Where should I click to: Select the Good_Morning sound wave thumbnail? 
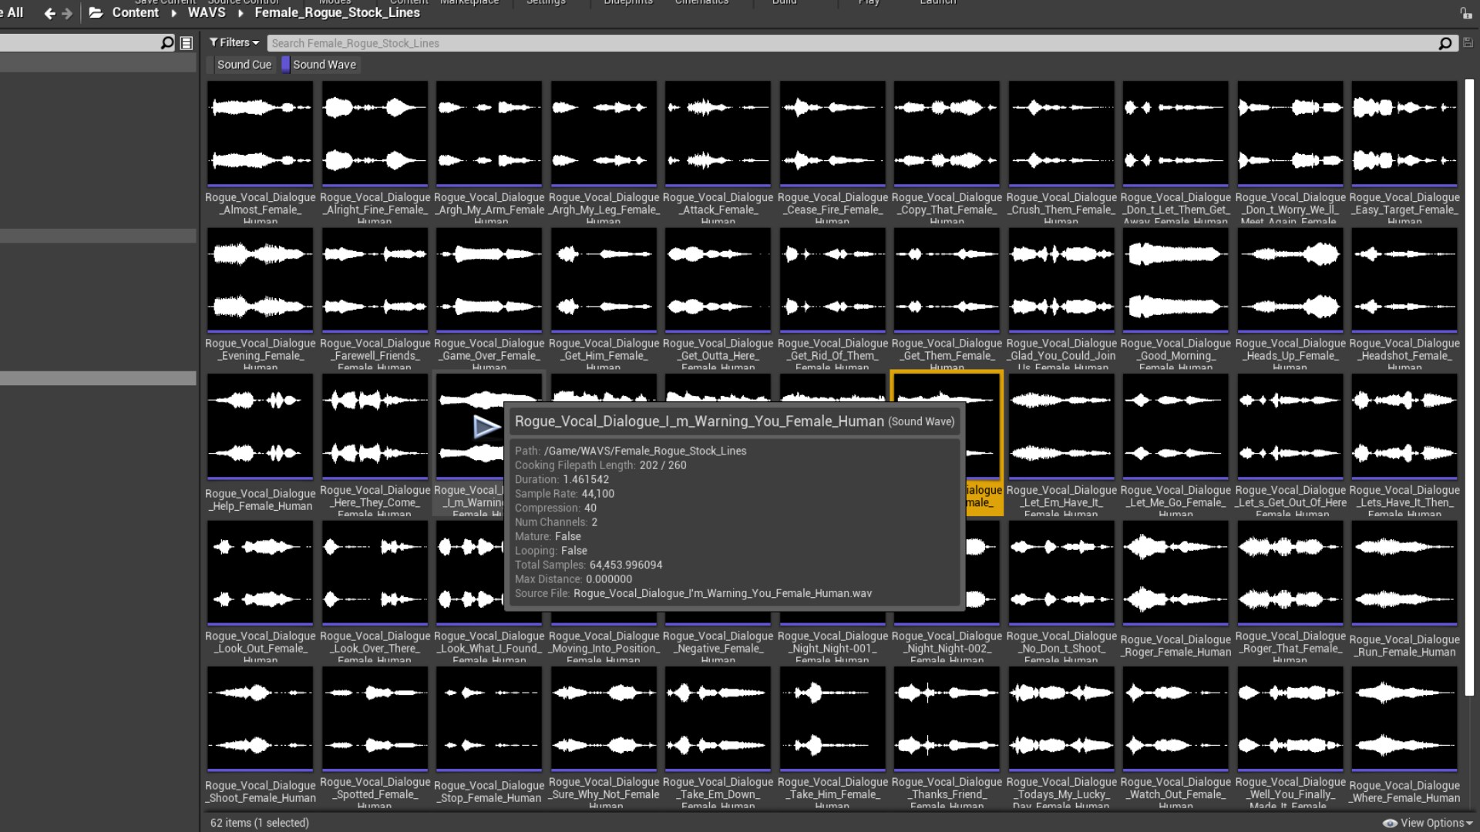click(x=1175, y=280)
